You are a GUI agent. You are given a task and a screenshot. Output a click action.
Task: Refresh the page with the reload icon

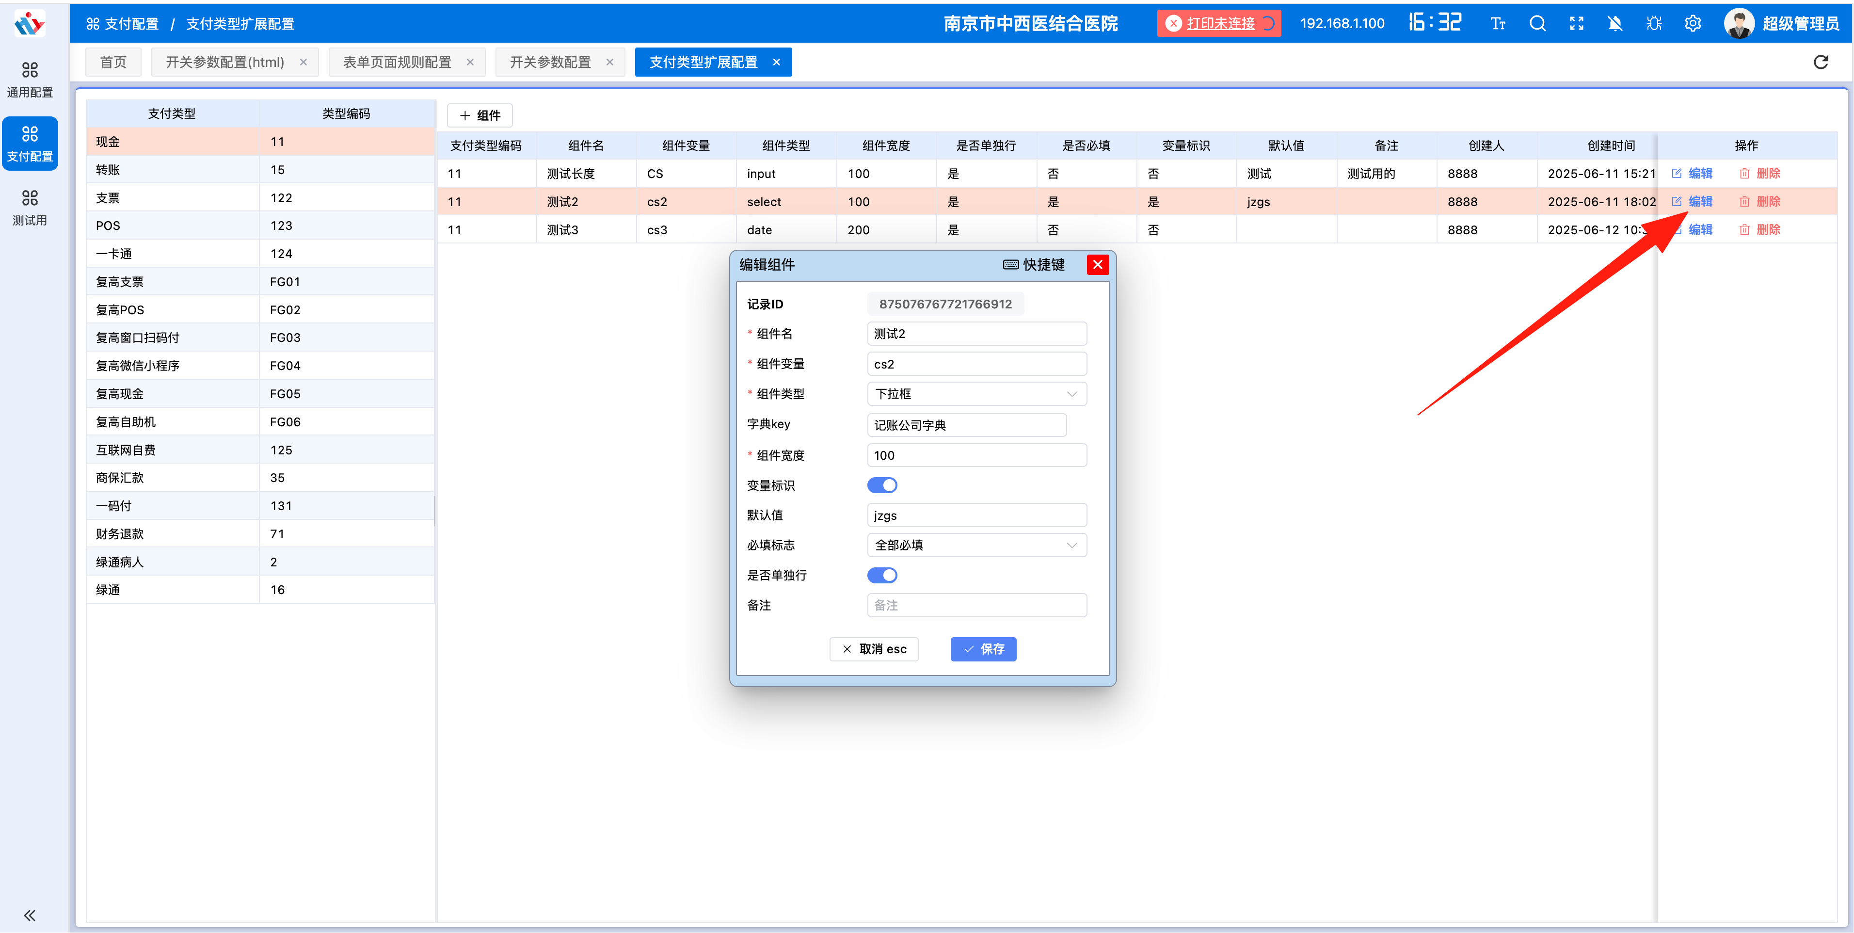(1820, 62)
